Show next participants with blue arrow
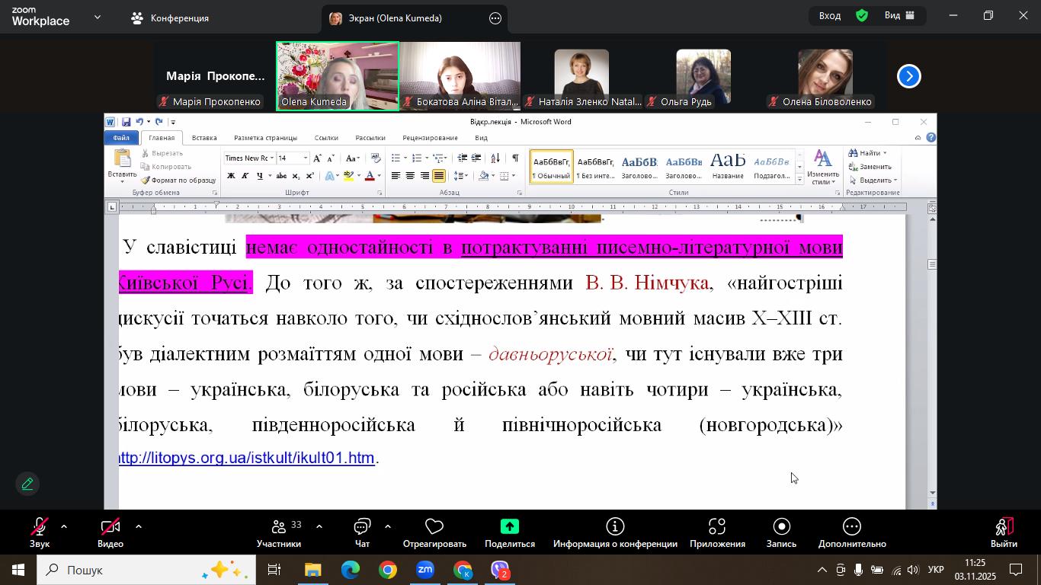This screenshot has height=585, width=1041. (x=908, y=76)
